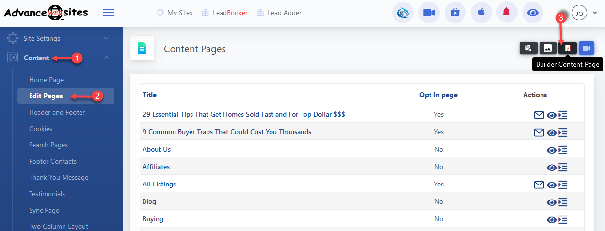Screen dimensions: 605x231
Task: Click the eye icon for About Us row
Action: (551, 150)
